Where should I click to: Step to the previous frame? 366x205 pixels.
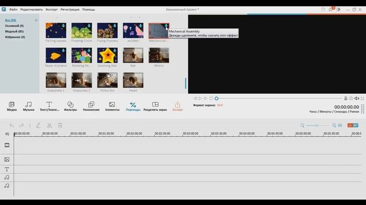[x=195, y=99]
